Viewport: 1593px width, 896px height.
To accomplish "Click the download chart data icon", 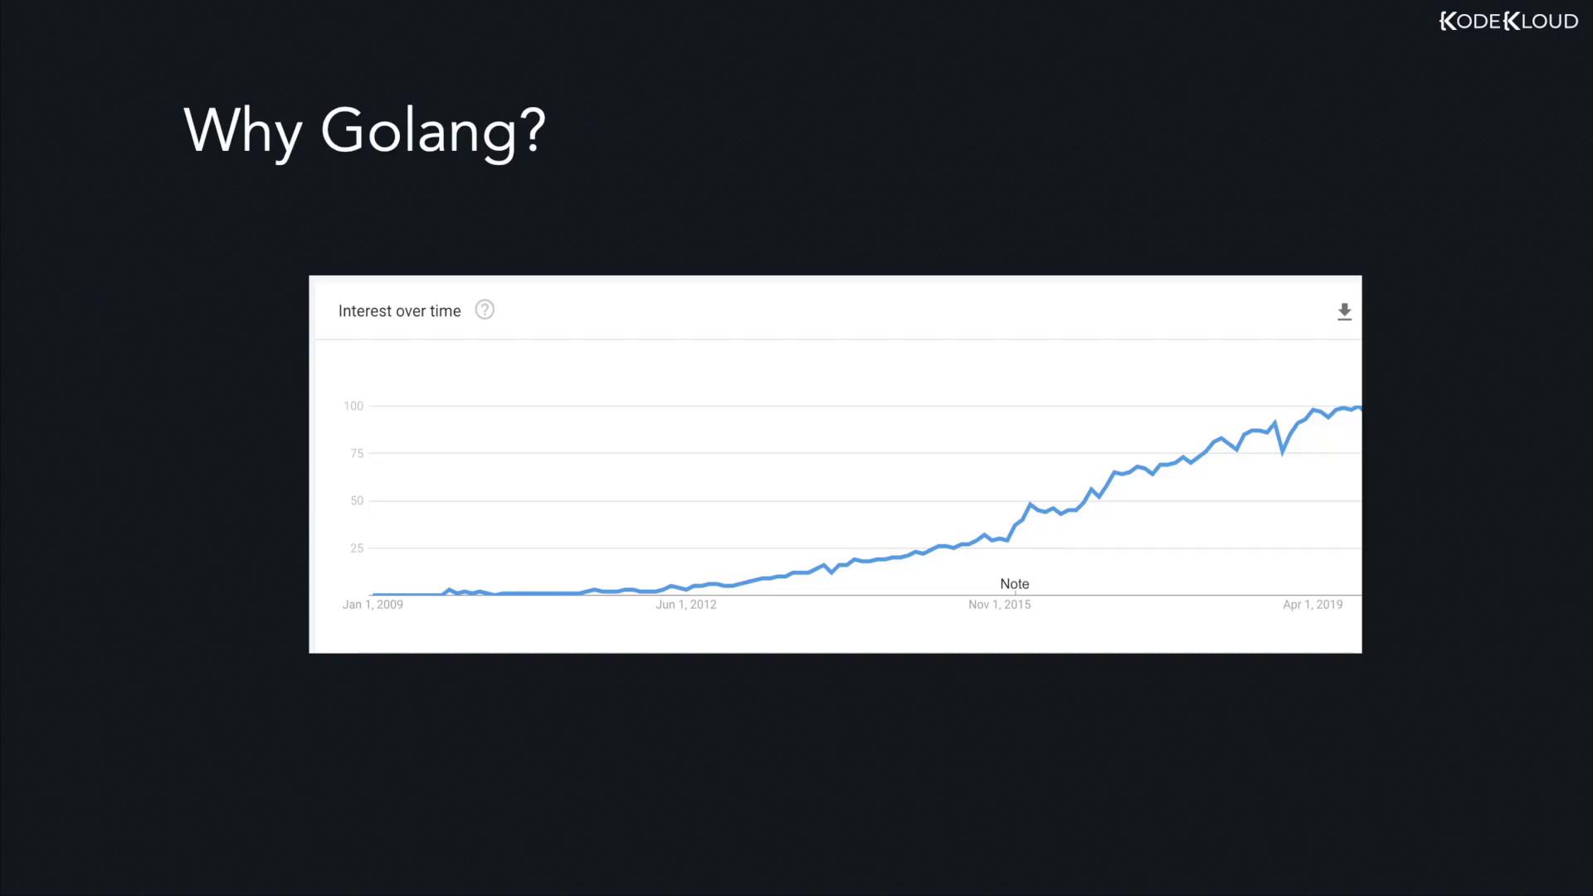I will (1344, 312).
